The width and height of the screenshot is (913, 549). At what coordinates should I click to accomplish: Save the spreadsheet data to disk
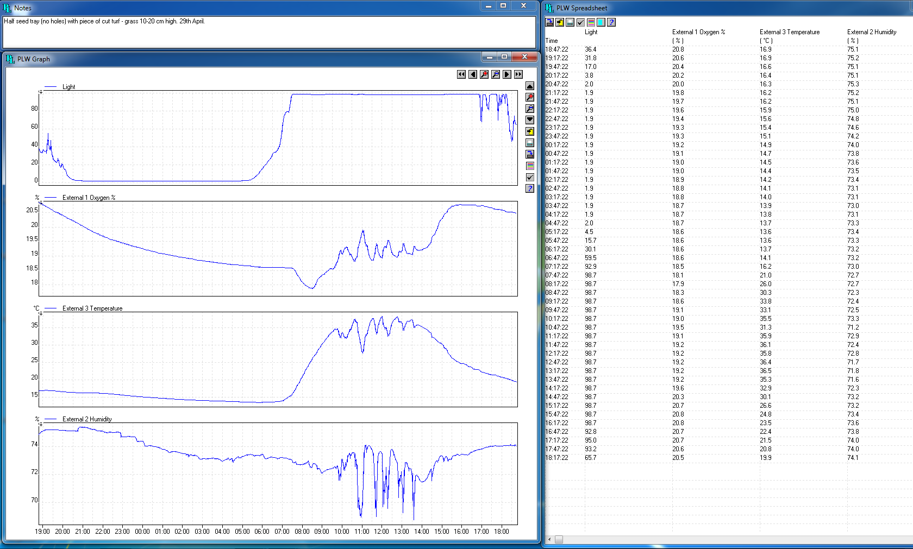click(549, 22)
